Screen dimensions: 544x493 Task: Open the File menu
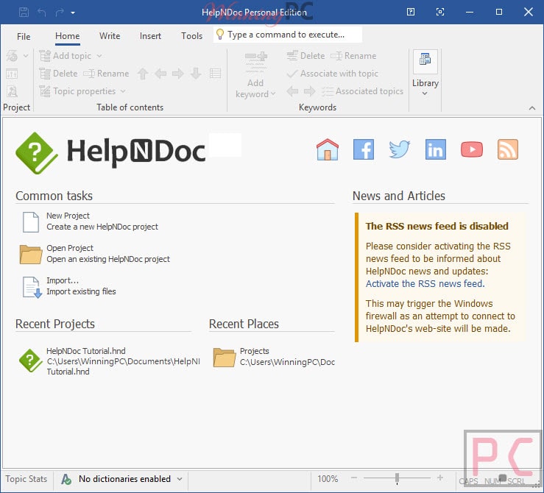click(24, 36)
